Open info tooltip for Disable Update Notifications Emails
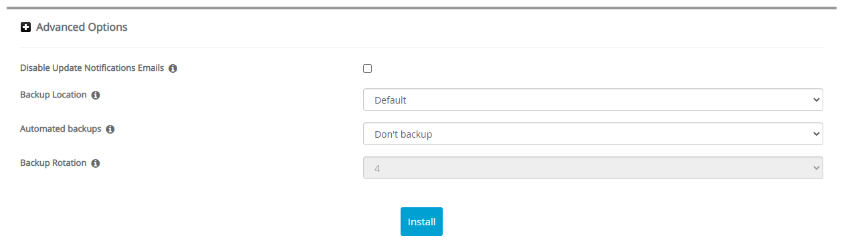 click(173, 68)
